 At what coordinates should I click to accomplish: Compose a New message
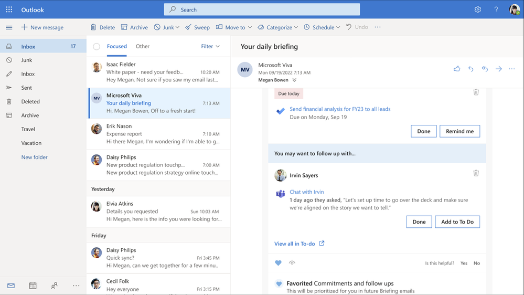click(x=42, y=27)
